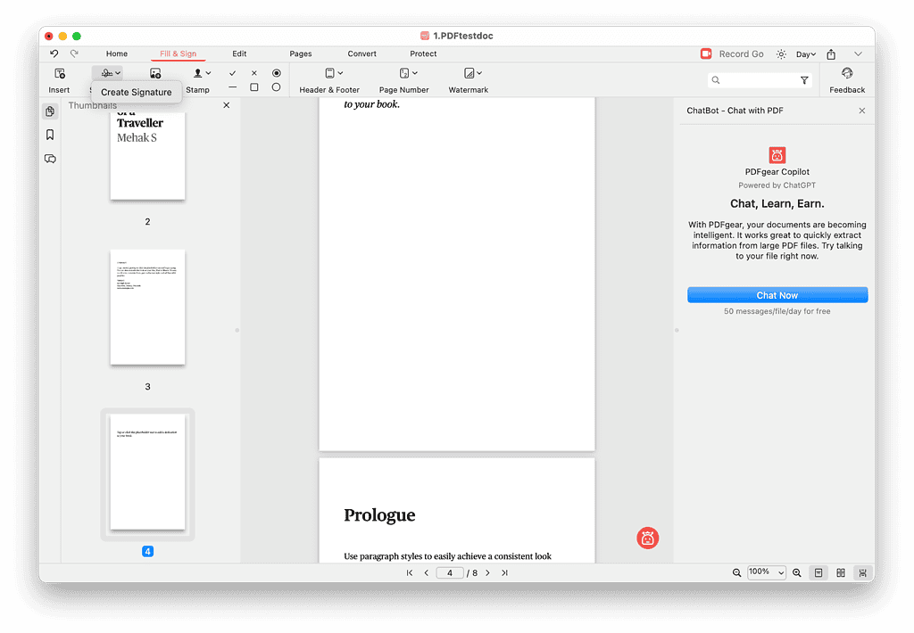Open the 100% zoom level dropdown
914x633 pixels.
coord(766,572)
